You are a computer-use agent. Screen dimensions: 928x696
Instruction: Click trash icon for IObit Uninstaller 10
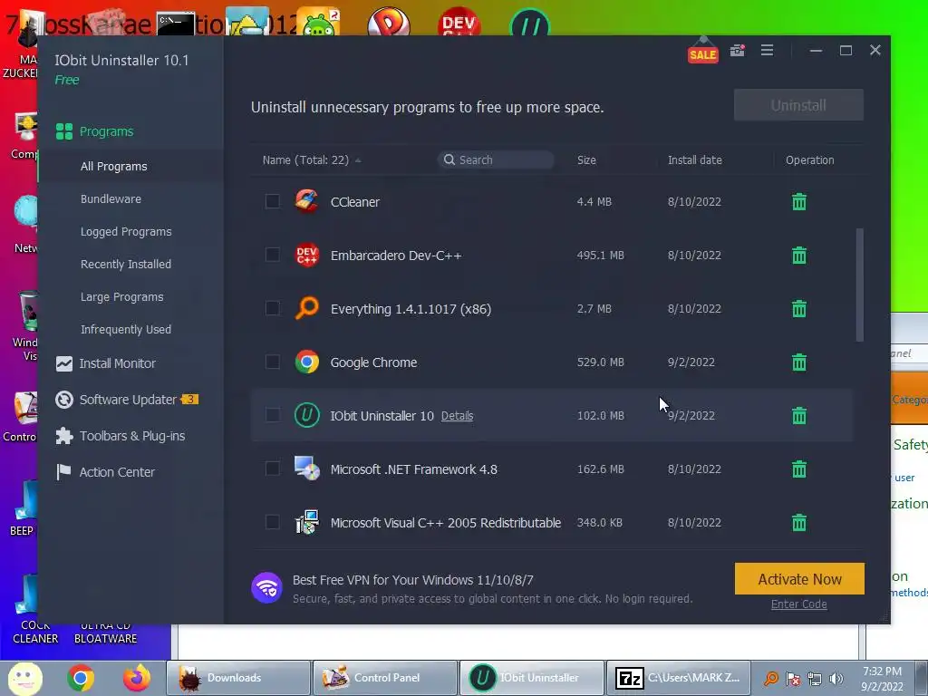pyautogui.click(x=799, y=415)
